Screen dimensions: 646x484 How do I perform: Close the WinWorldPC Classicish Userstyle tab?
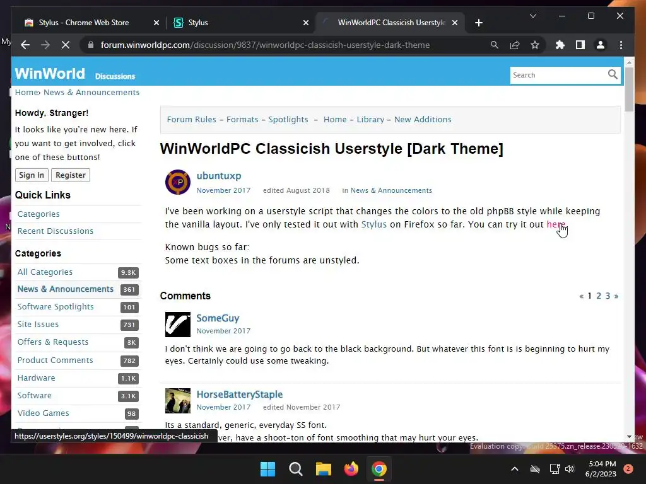(x=455, y=23)
